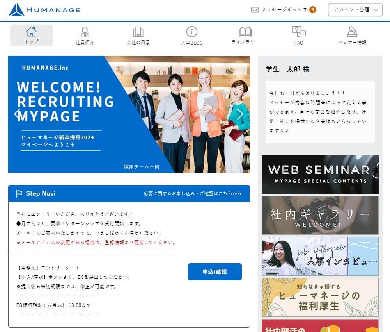Screen dimensions: 390x332
Task: Select the セミナー情報 icon
Action: pyautogui.click(x=352, y=32)
